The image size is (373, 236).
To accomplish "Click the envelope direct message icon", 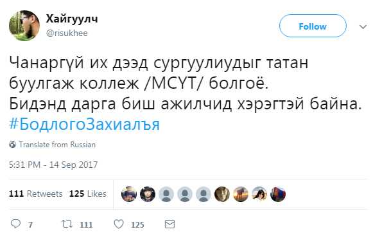I will (x=170, y=224).
